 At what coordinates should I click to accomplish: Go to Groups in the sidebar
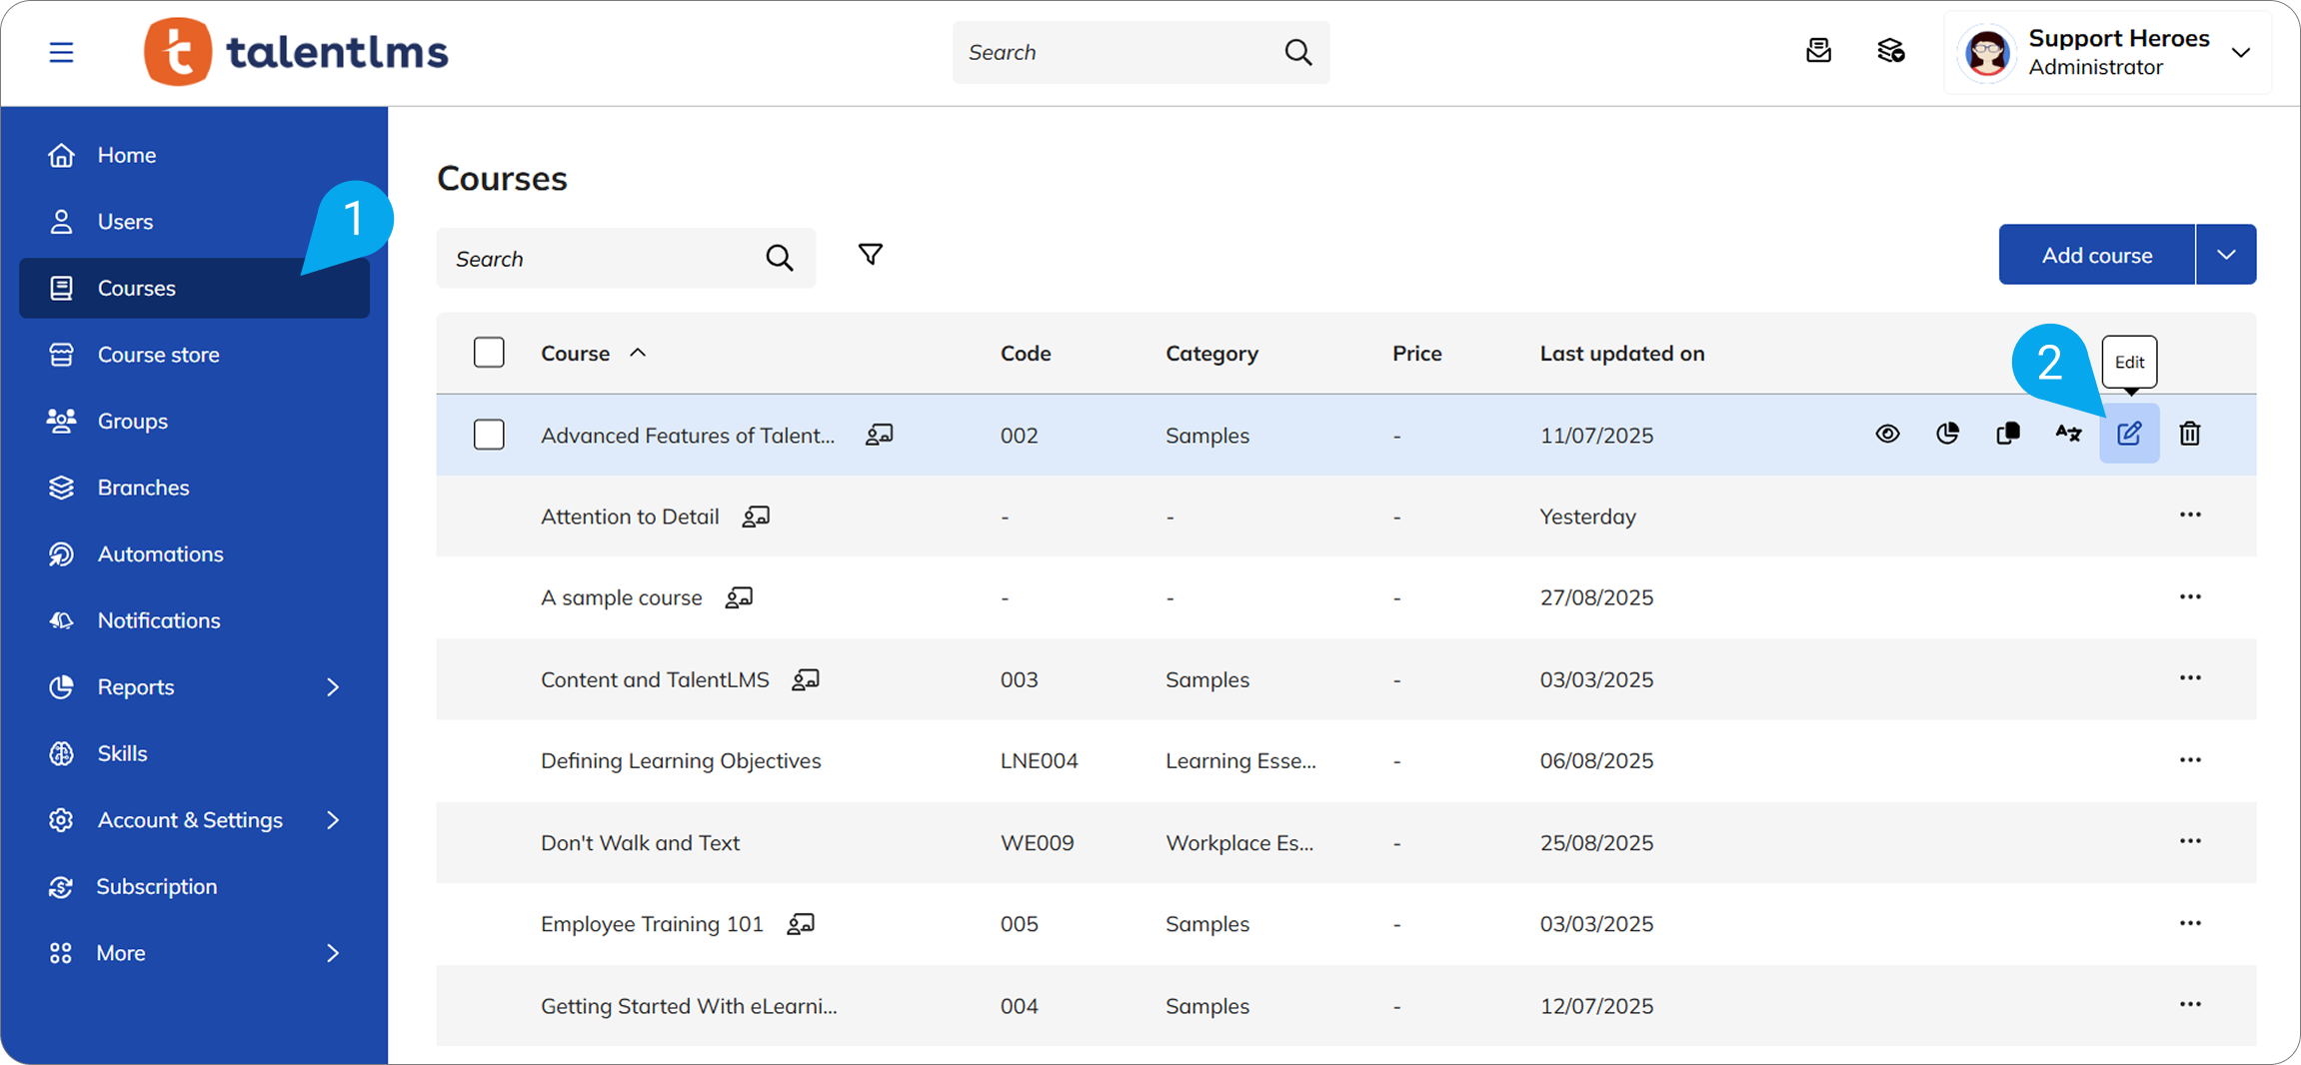[x=132, y=421]
